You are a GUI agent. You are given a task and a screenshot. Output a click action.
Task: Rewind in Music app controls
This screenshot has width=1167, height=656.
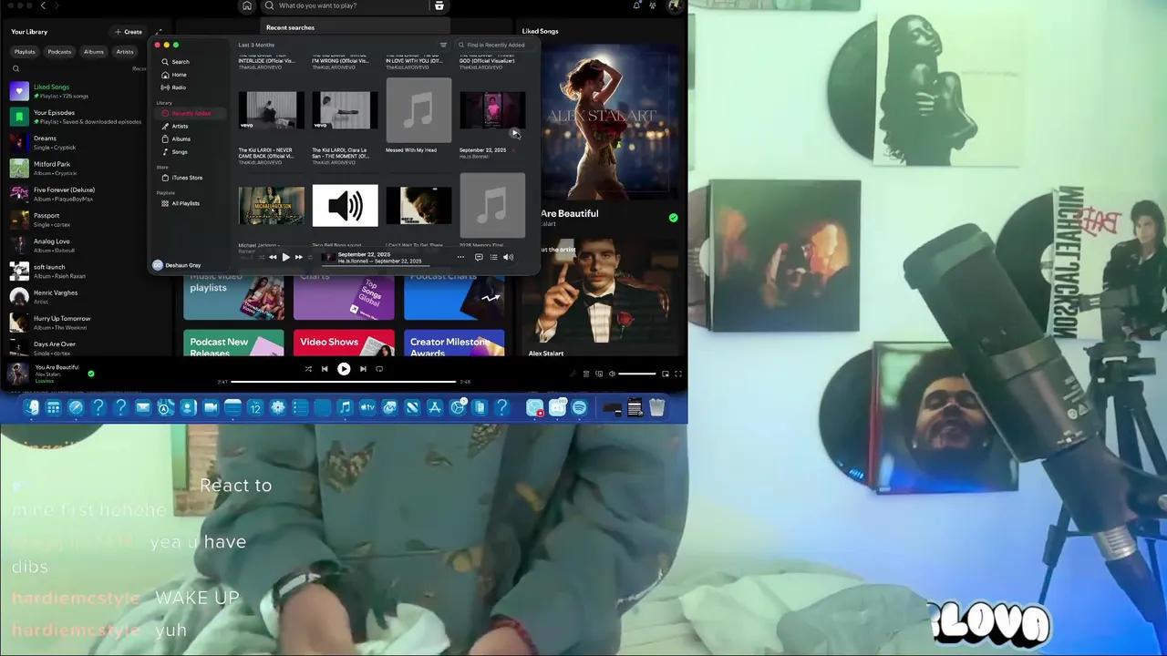[x=273, y=257]
